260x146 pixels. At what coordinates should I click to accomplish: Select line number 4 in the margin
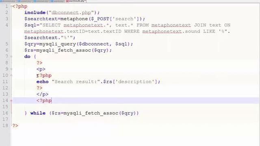click(6, 25)
